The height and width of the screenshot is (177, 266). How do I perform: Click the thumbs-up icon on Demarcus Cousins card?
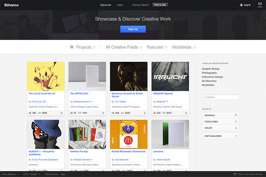113,113
